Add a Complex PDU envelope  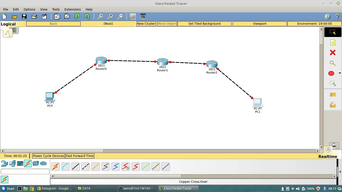[333, 105]
